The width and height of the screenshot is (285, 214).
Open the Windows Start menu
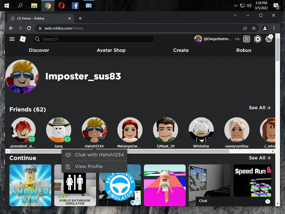[x=7, y=6]
